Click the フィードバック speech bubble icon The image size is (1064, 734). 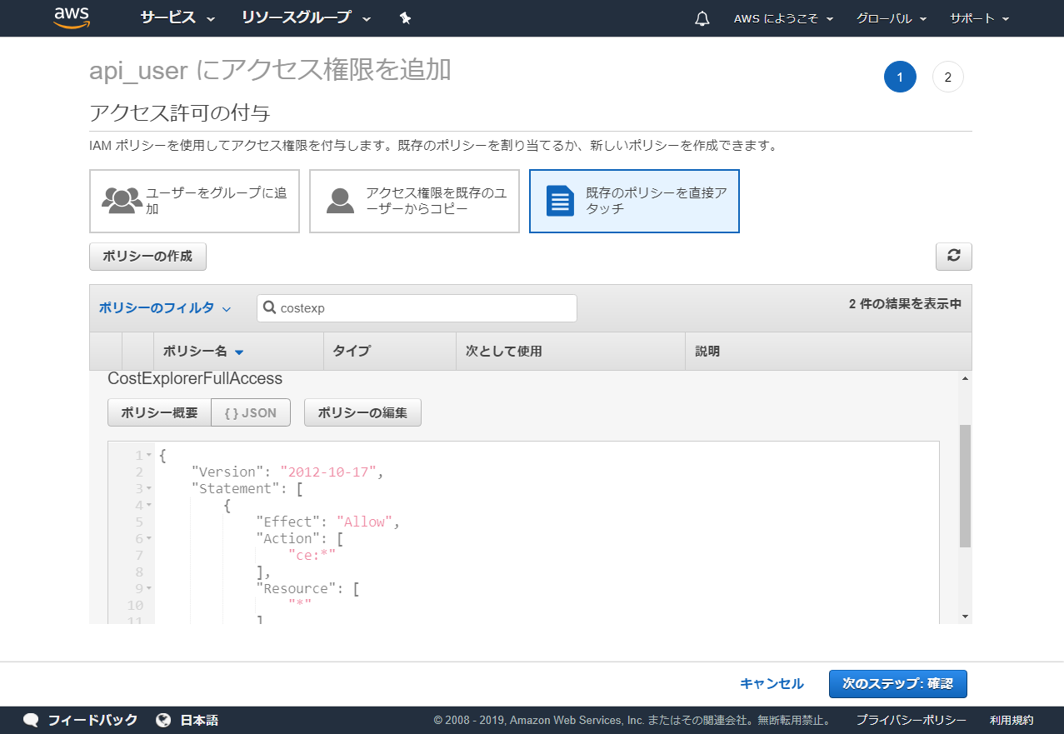[31, 720]
